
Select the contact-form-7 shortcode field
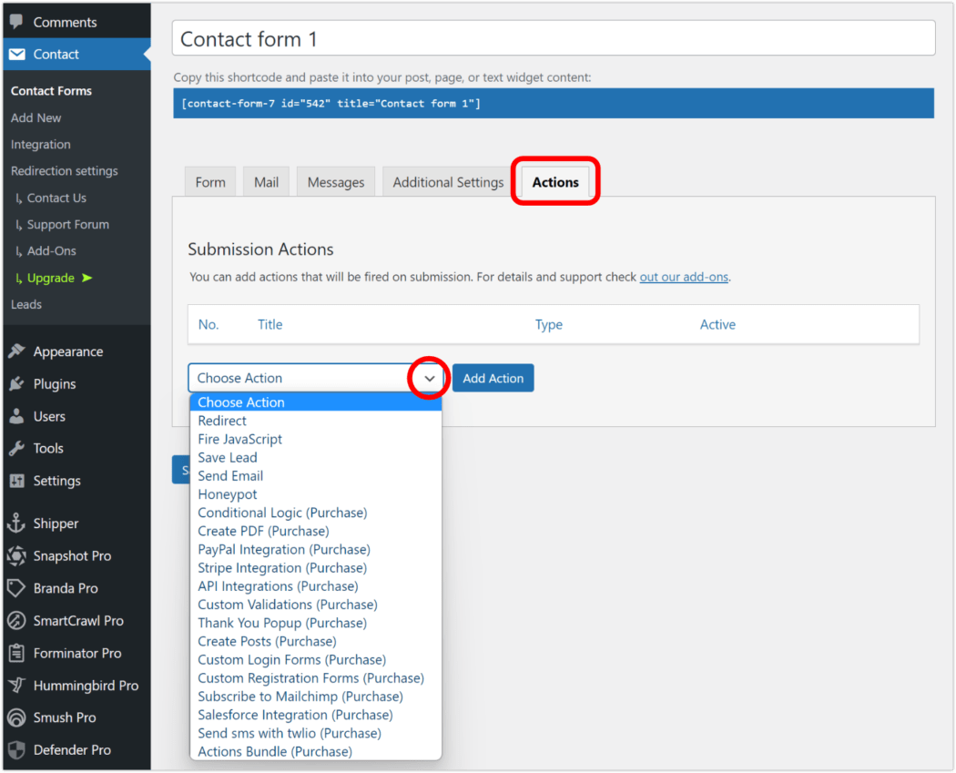(554, 103)
